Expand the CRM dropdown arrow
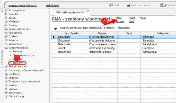This screenshot has height=103, width=176. pos(122,5)
